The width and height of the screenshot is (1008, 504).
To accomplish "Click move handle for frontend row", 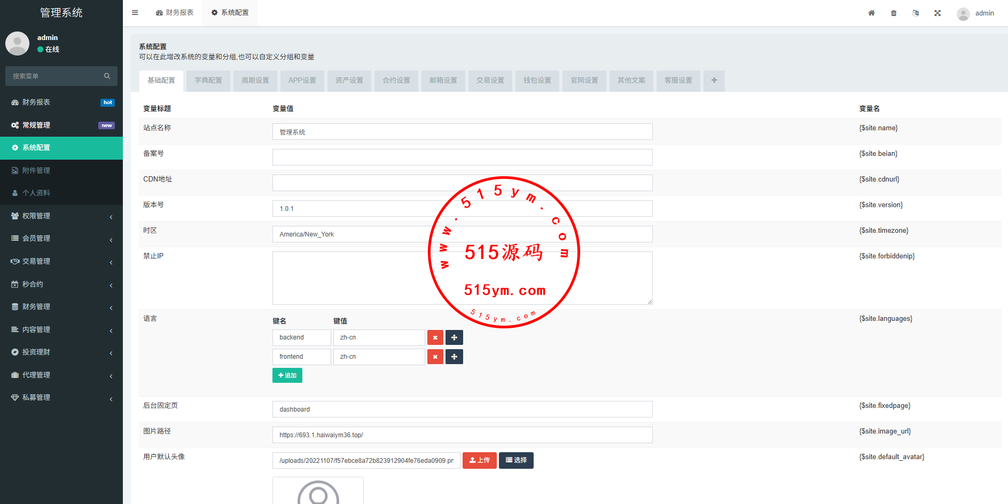I will pyautogui.click(x=454, y=357).
